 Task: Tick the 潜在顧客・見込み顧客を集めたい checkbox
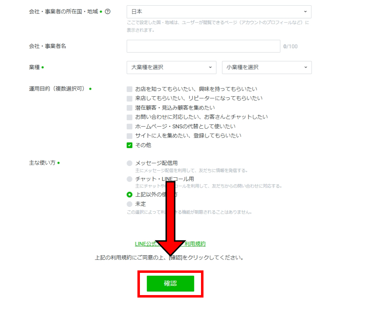(130, 108)
